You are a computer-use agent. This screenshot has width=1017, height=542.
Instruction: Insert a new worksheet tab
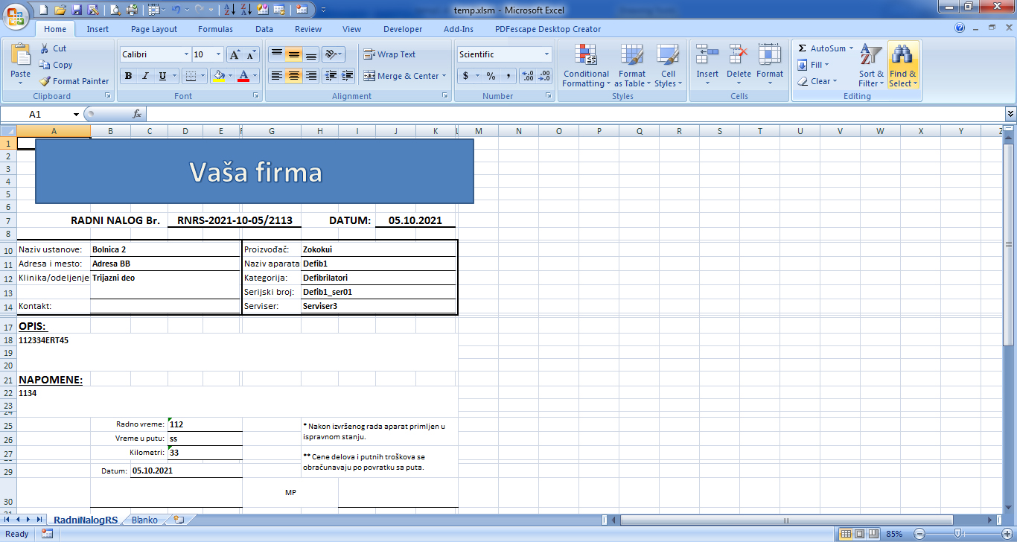pos(178,520)
